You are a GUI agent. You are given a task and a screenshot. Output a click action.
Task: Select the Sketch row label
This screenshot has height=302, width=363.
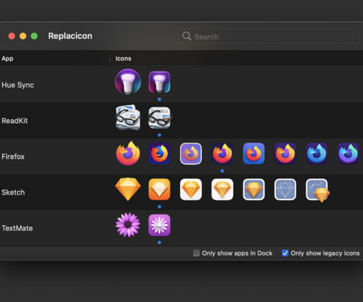[13, 192]
